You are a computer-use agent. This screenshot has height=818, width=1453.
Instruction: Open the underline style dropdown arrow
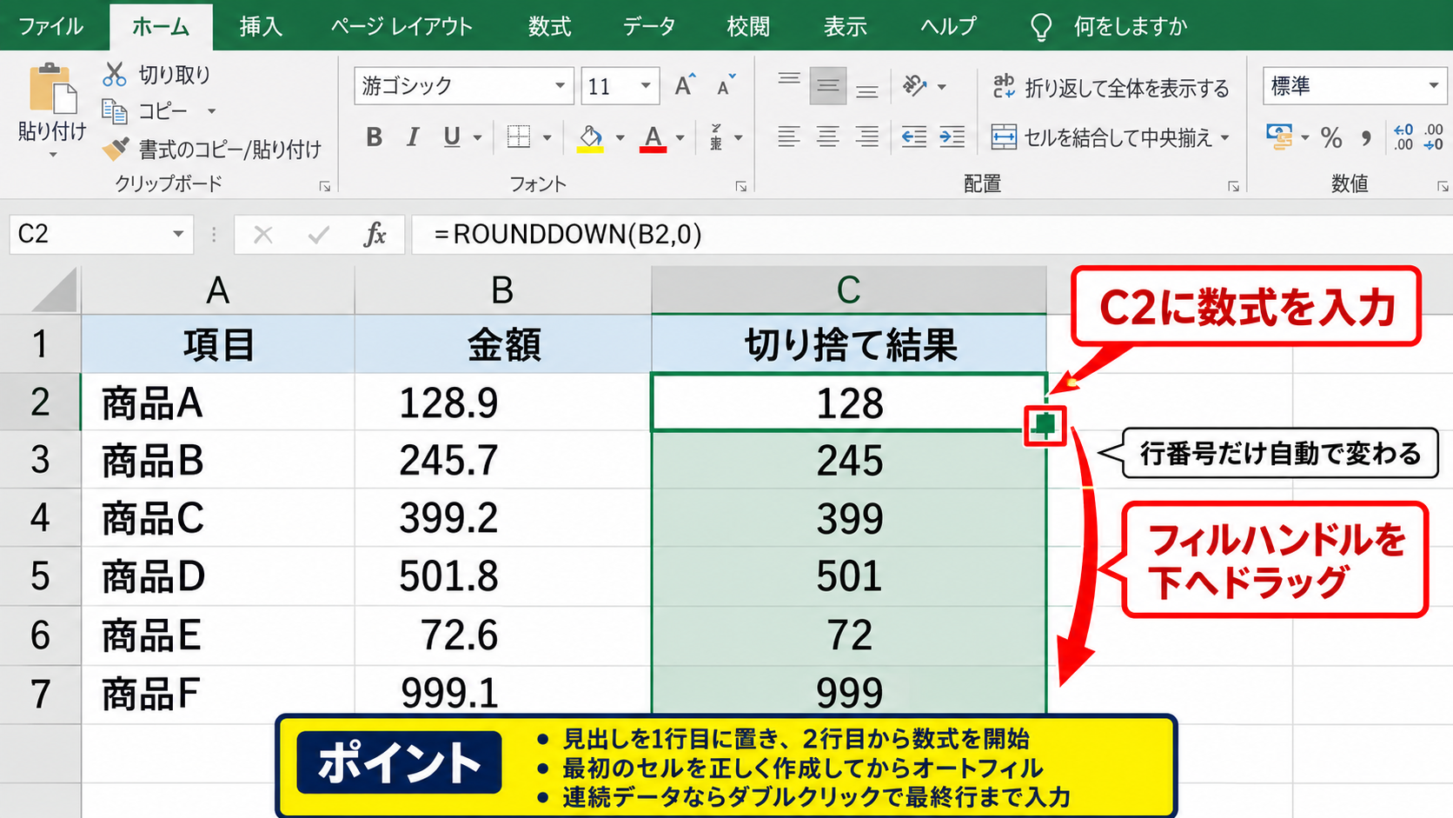point(477,137)
